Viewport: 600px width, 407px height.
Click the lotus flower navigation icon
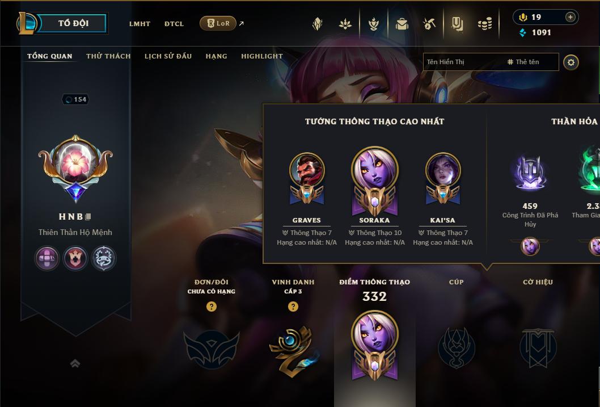click(x=345, y=24)
